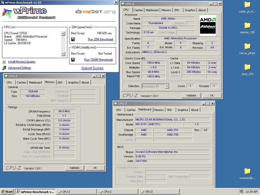Screen dimensions: 260x195
Task: Minimize the Mainboard CPU-Z window
Action: click(204, 104)
